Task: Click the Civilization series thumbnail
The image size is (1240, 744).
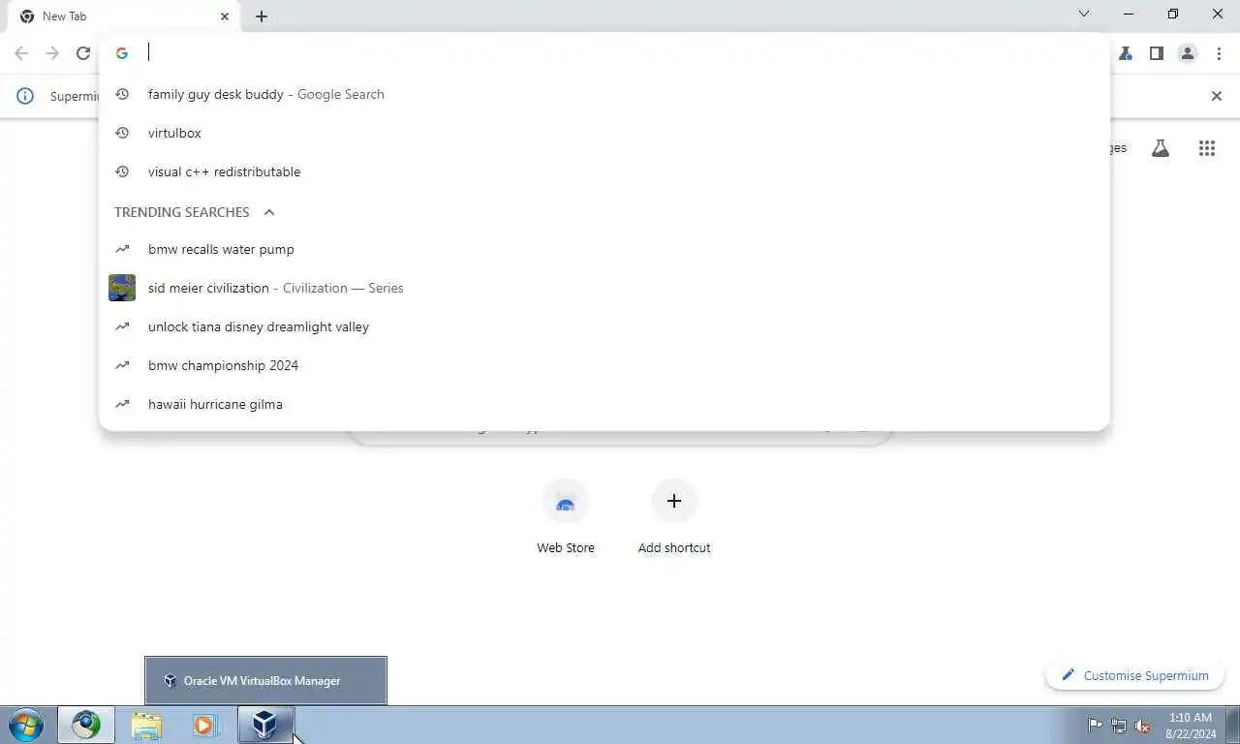Action: tap(122, 288)
